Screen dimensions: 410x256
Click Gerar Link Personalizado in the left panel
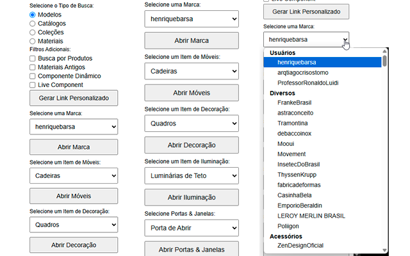(x=74, y=98)
